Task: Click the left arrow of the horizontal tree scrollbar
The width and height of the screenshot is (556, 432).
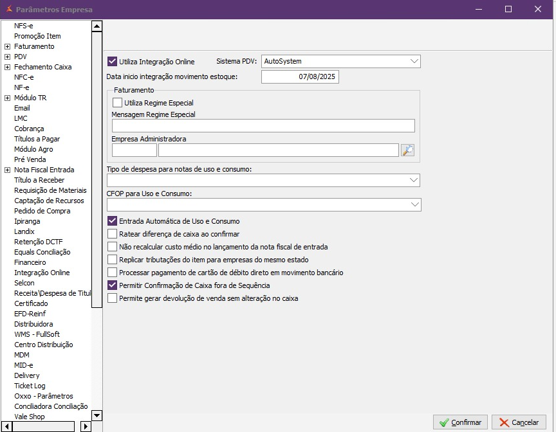Action: (6, 426)
